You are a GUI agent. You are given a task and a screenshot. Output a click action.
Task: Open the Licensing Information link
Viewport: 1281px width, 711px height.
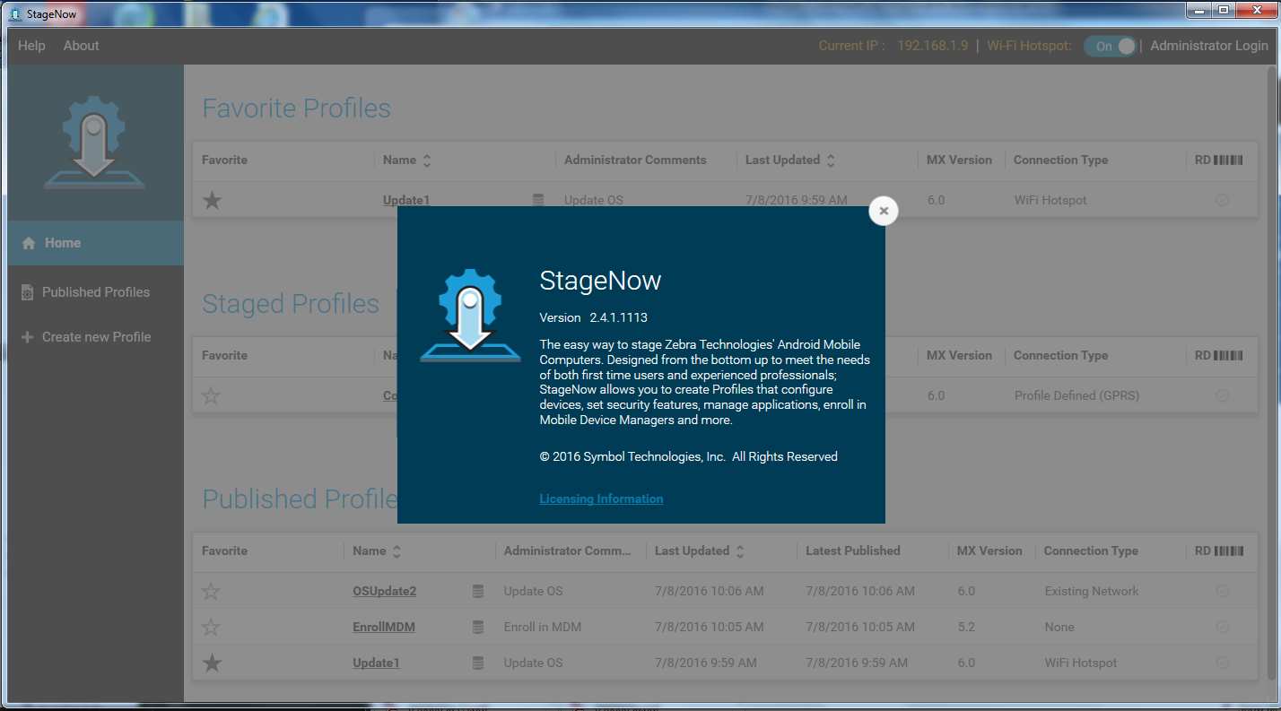coord(601,499)
